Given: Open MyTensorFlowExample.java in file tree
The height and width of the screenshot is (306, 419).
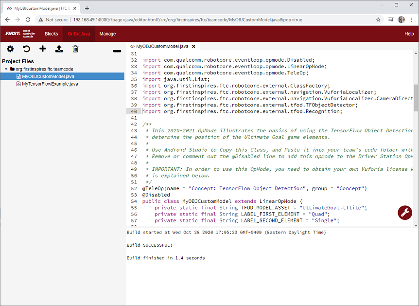Looking at the screenshot, I should pos(50,84).
